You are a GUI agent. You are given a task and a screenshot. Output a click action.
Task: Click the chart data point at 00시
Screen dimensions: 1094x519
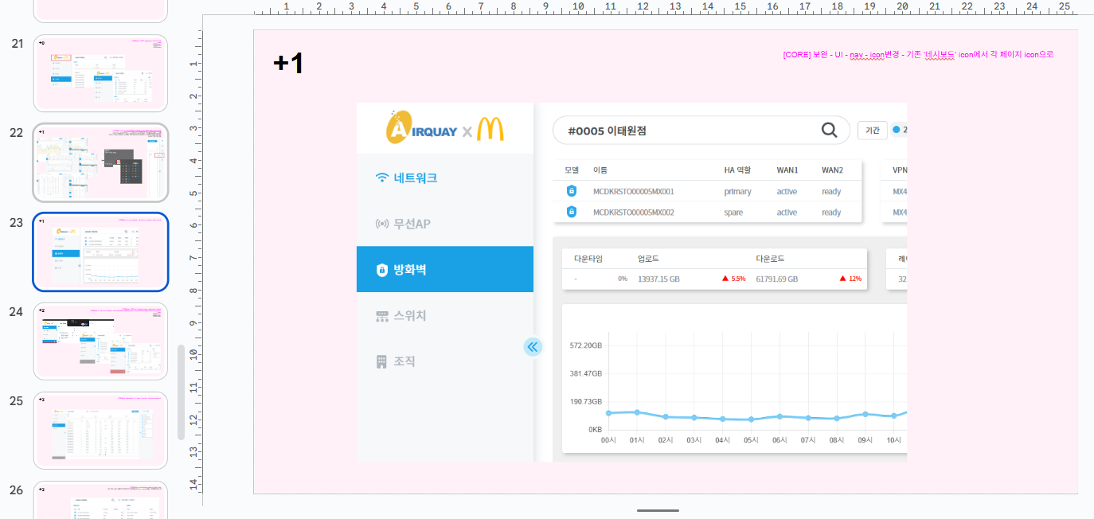pyautogui.click(x=608, y=413)
